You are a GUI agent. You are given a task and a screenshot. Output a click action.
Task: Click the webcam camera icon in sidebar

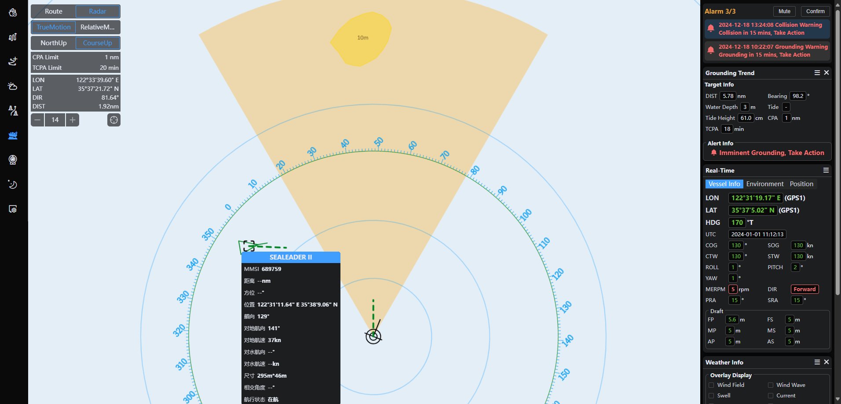(13, 160)
